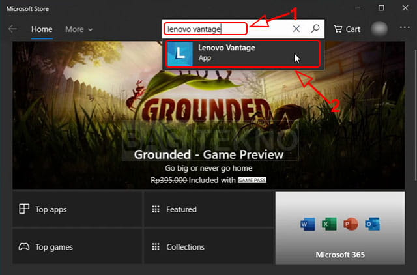The height and width of the screenshot is (275, 417).
Task: Click the grid icon by Collections
Action: tap(156, 246)
